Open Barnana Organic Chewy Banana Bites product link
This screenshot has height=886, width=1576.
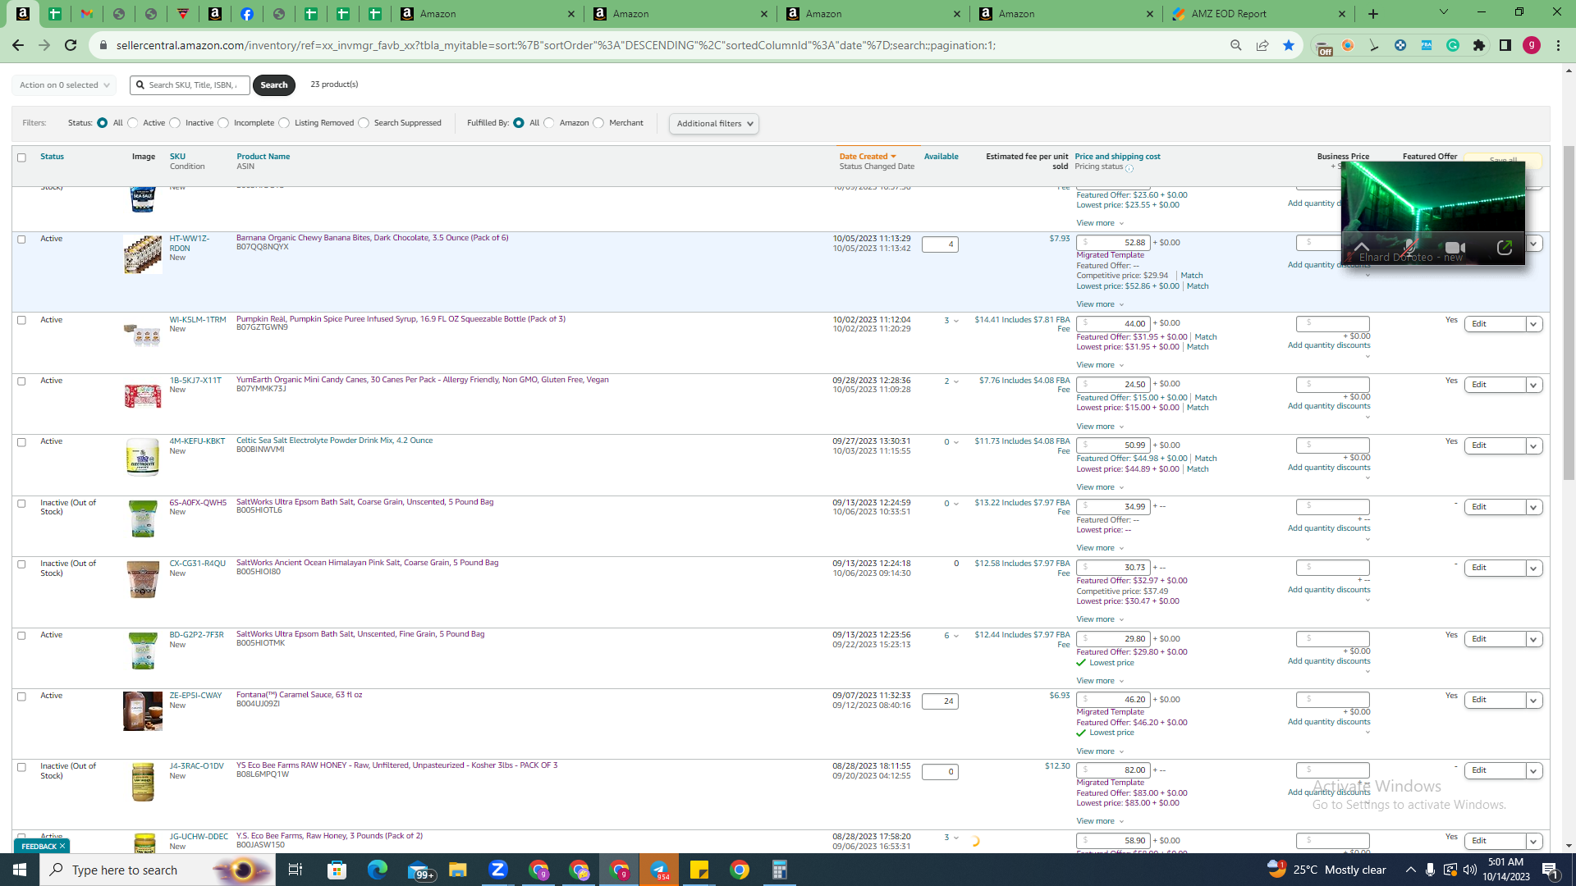click(x=372, y=238)
